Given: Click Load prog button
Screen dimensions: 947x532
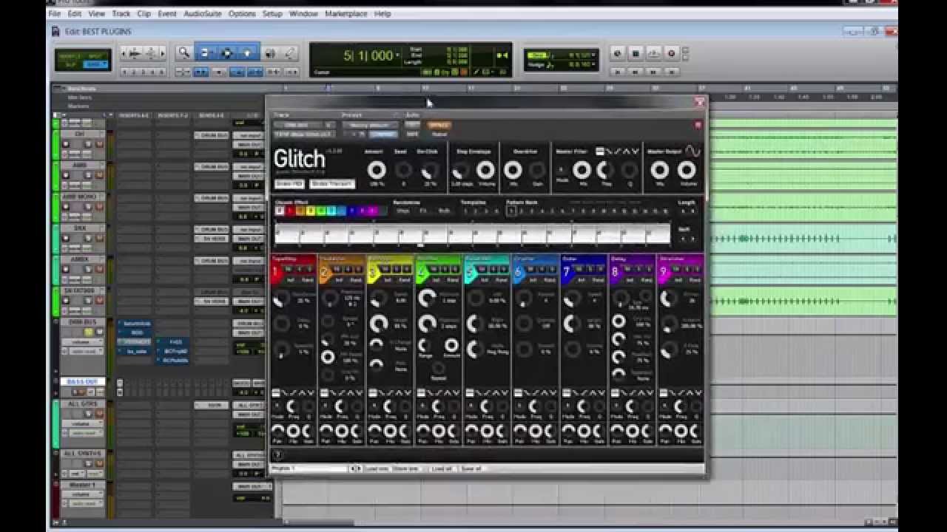Looking at the screenshot, I should coord(377,468).
